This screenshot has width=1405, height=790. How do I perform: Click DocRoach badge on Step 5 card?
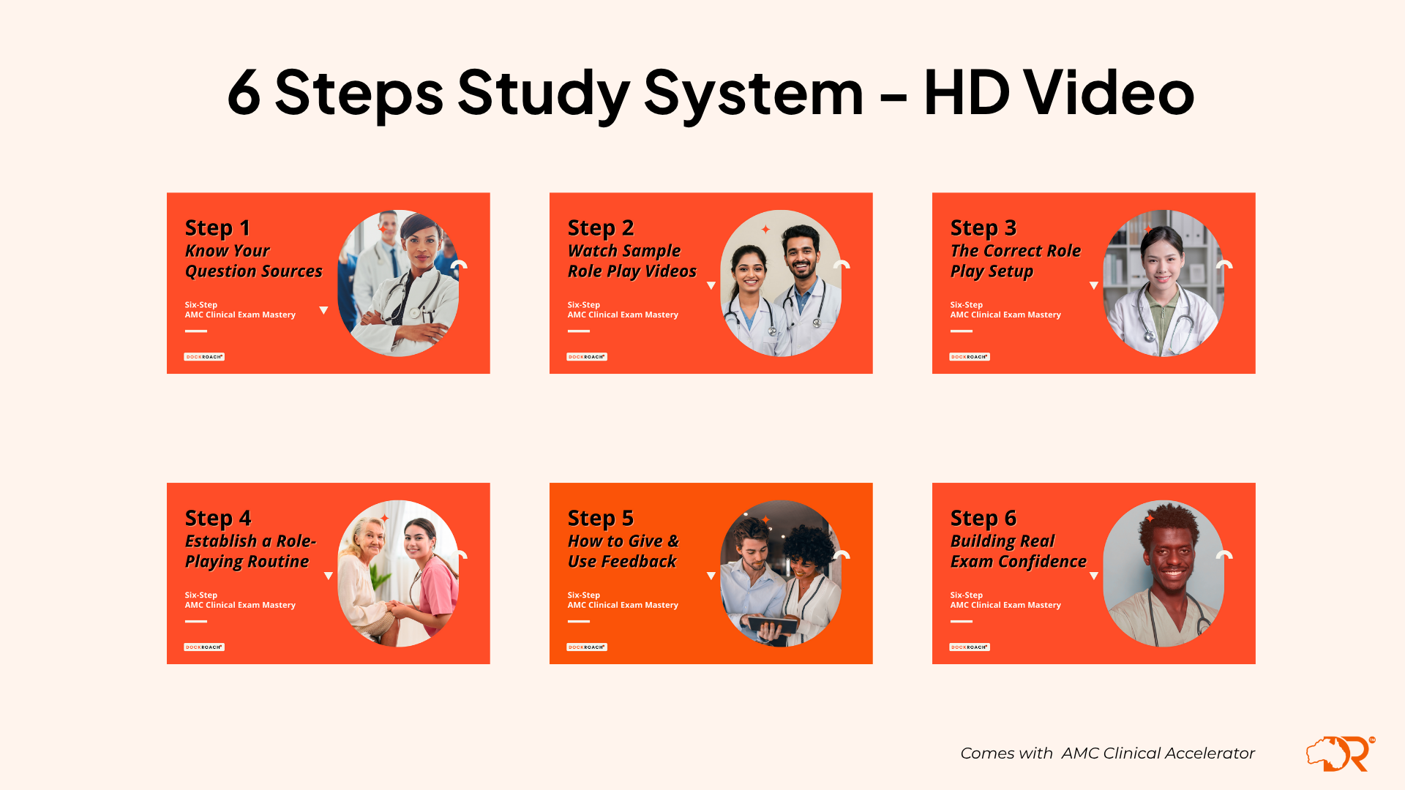tap(587, 647)
